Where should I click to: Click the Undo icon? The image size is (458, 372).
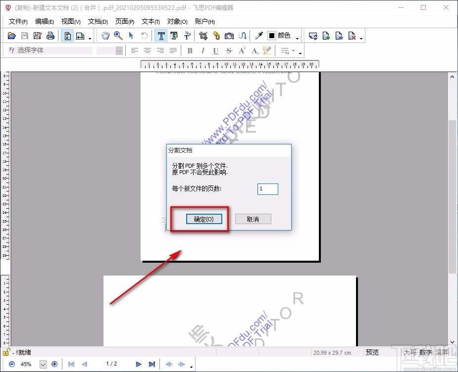click(144, 36)
